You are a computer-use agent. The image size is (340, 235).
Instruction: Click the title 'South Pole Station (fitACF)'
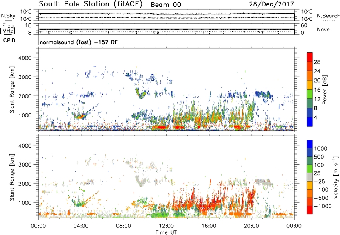point(91,4)
